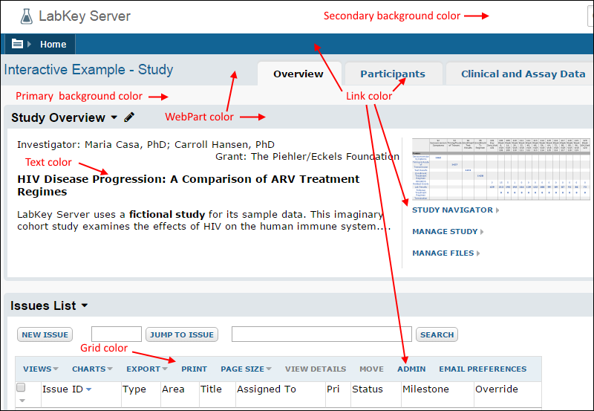
Task: Click the SEARCH button
Action: point(437,334)
